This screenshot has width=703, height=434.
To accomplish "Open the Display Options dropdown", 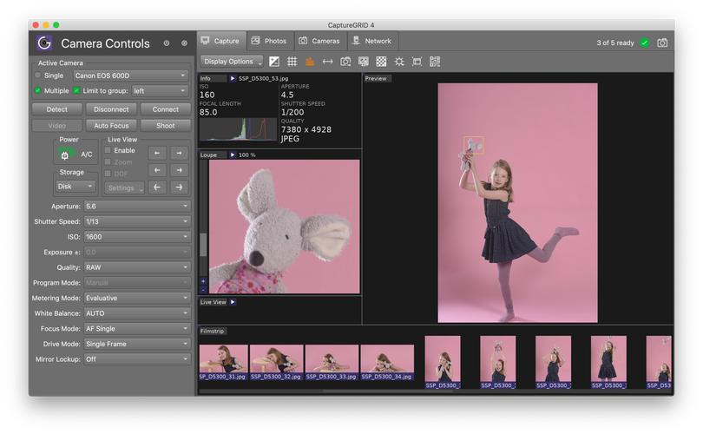I will (x=232, y=62).
